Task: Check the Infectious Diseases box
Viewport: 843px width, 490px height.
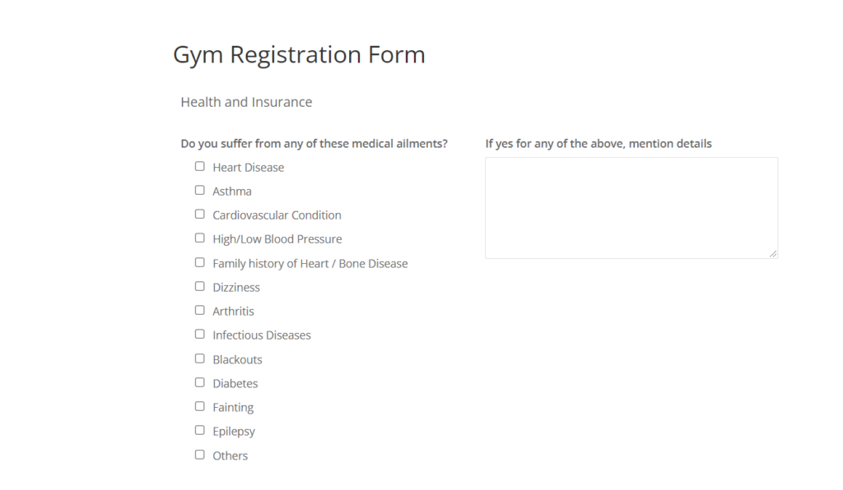Action: [x=199, y=333]
